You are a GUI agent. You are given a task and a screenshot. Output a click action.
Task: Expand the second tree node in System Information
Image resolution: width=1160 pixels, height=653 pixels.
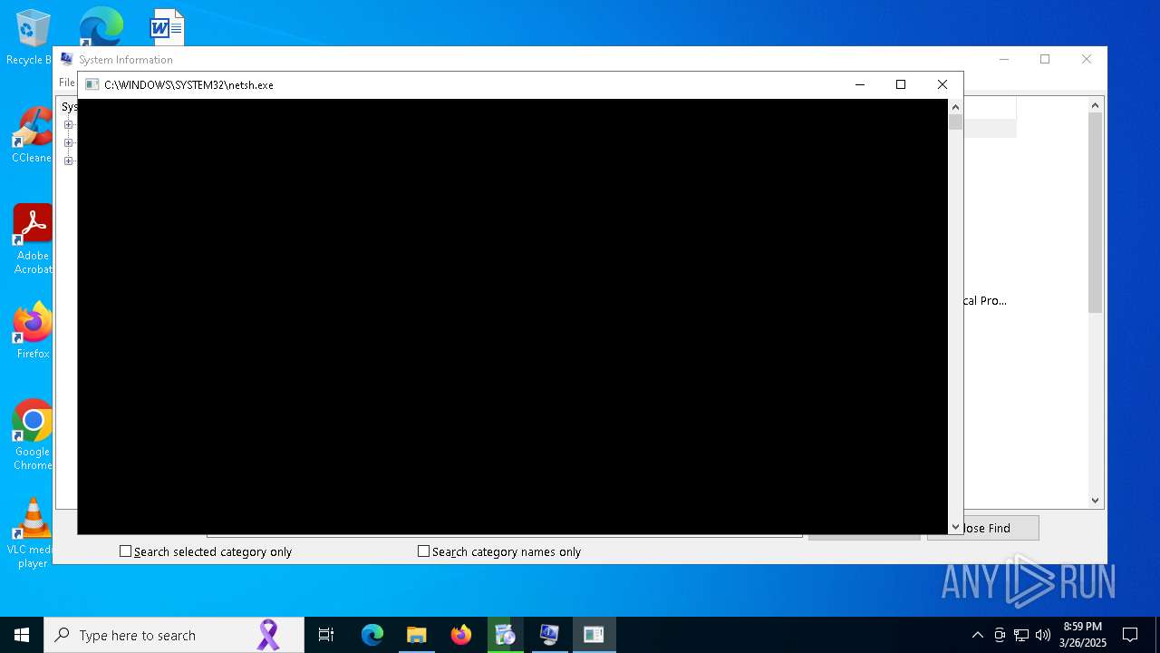coord(68,142)
